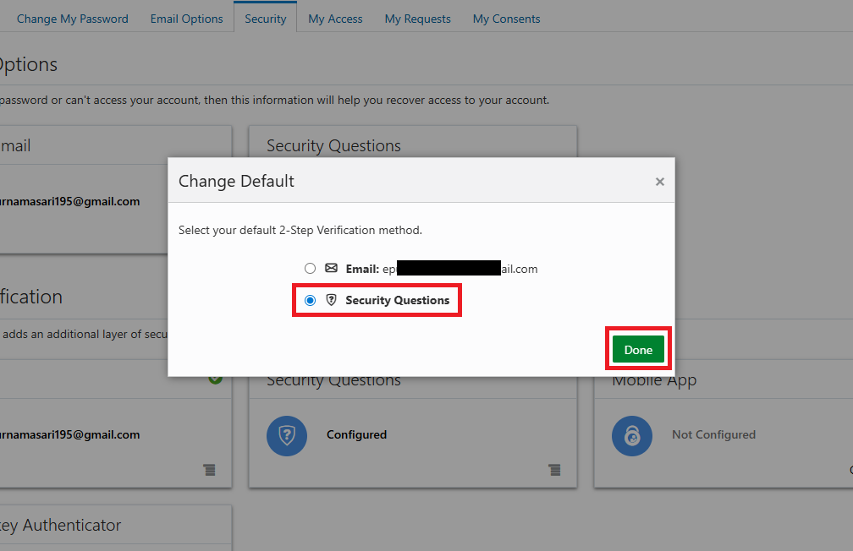Select the Email radio button option
This screenshot has height=551, width=853.
pos(310,269)
